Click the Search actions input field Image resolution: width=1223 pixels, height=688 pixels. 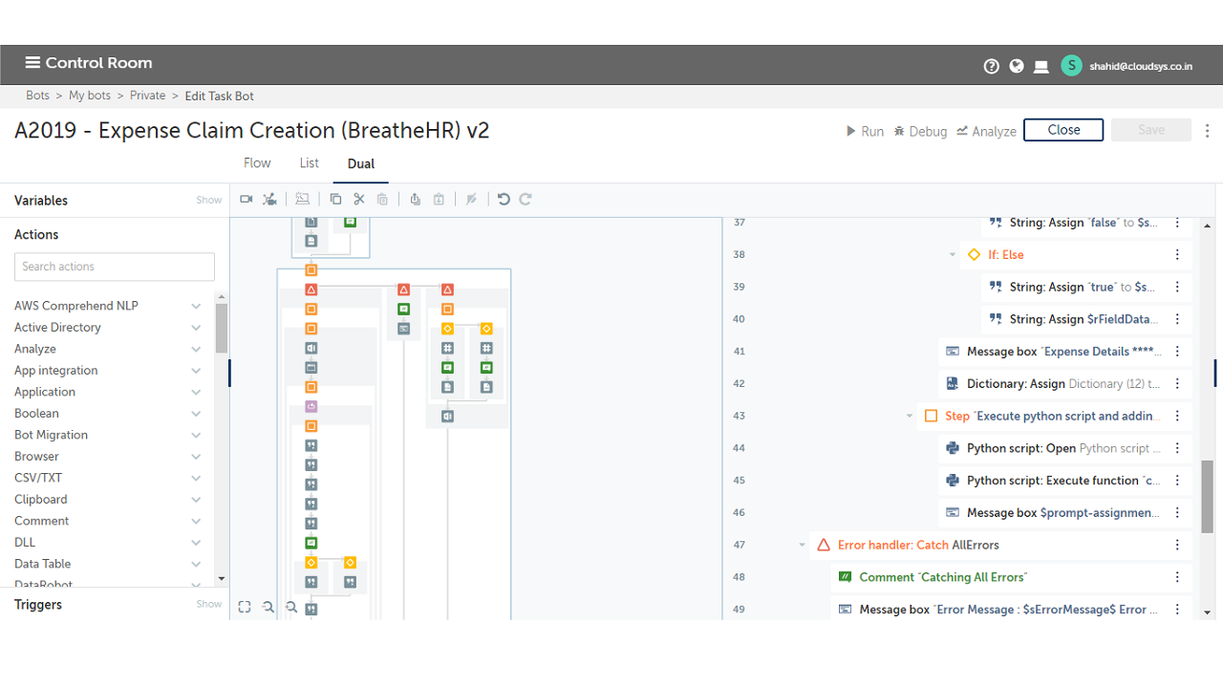[x=115, y=267]
